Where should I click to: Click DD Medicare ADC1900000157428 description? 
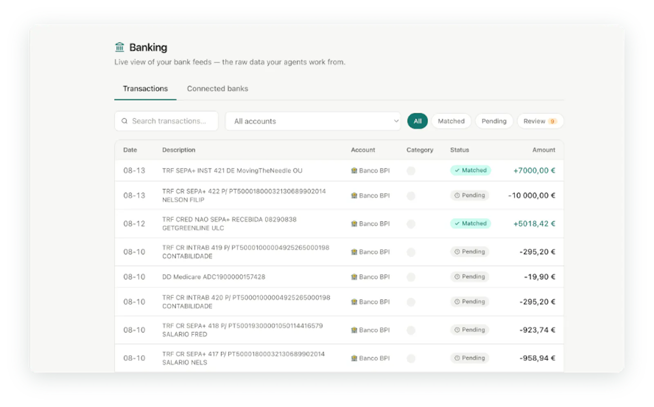tap(214, 277)
